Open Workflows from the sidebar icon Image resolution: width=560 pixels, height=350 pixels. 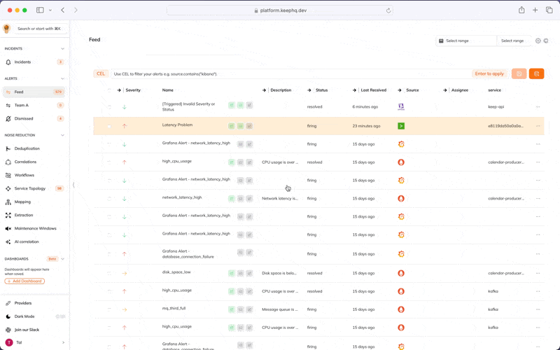coord(8,175)
